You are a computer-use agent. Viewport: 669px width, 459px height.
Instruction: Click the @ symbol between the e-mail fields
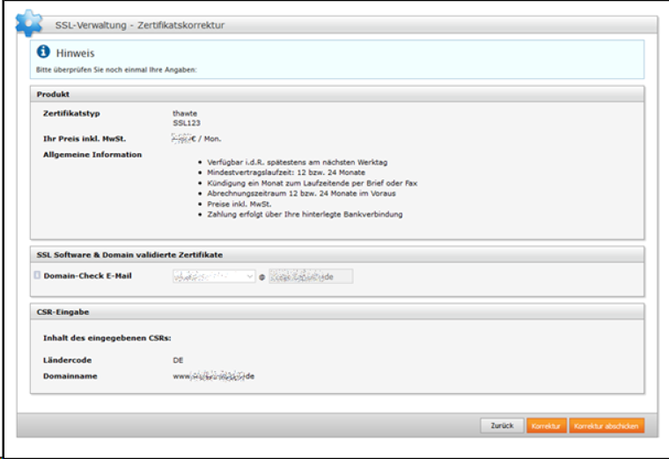pyautogui.click(x=262, y=277)
